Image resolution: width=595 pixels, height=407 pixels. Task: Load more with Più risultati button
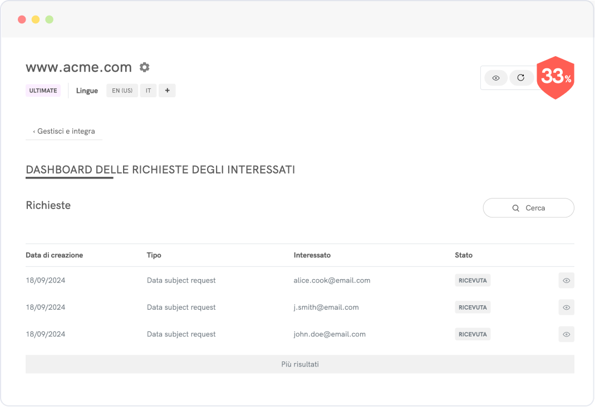click(299, 364)
